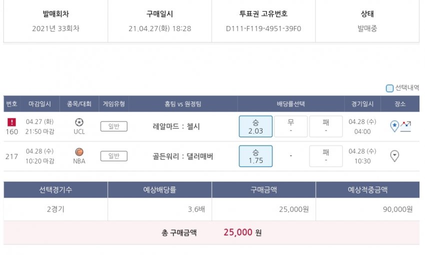
Task: Click the 배당률선택 column header
Action: pos(290,104)
